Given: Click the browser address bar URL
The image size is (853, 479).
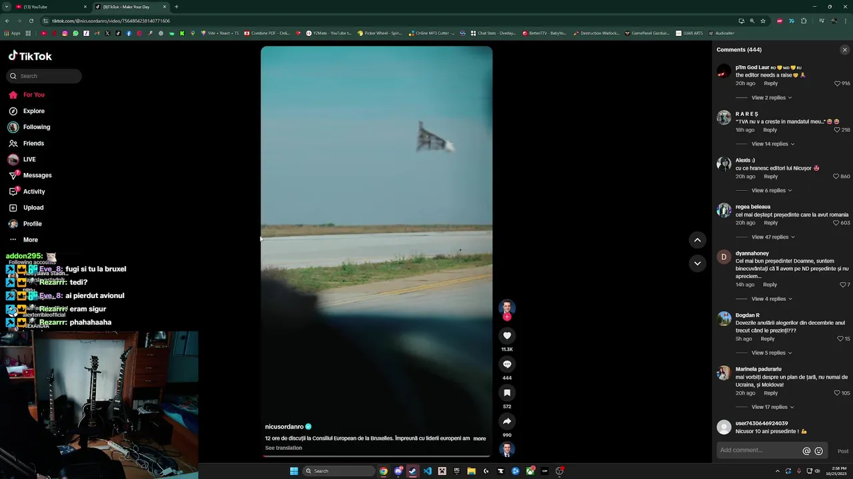Looking at the screenshot, I should click(x=111, y=21).
